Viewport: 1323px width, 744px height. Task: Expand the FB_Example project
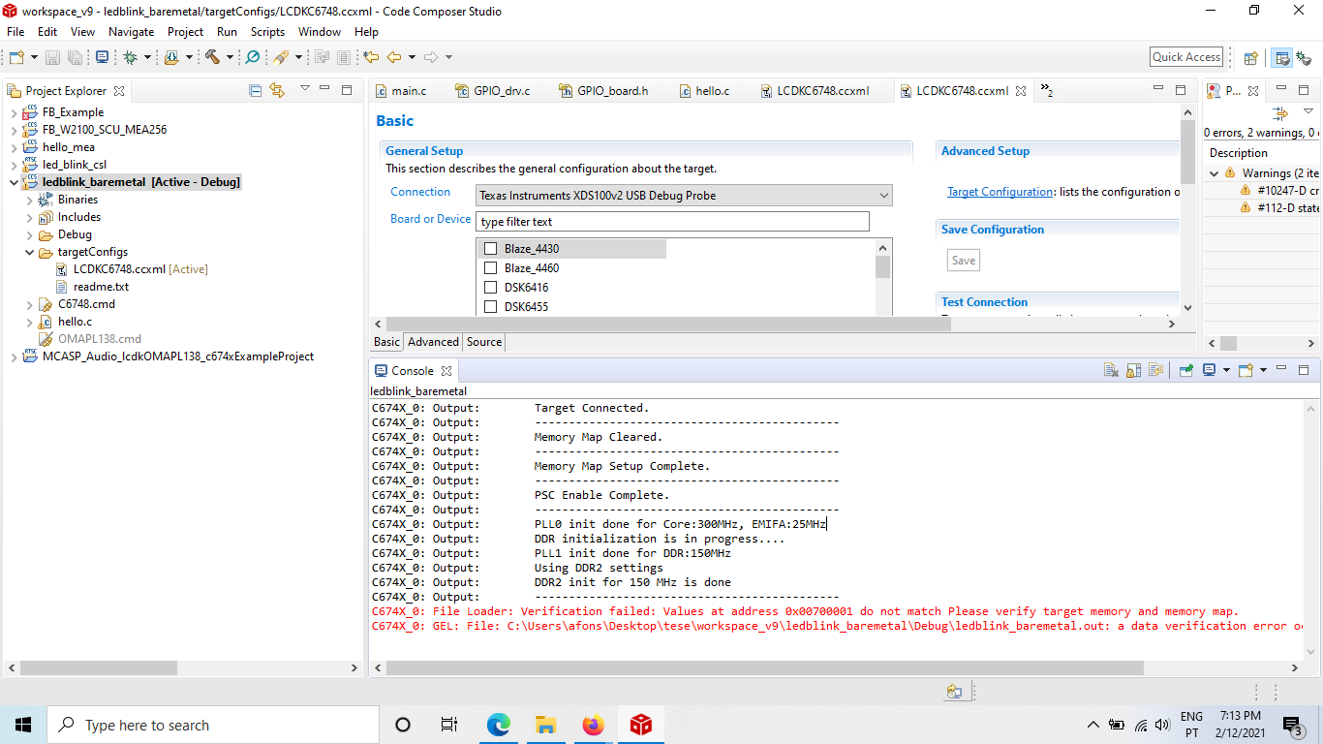click(14, 112)
